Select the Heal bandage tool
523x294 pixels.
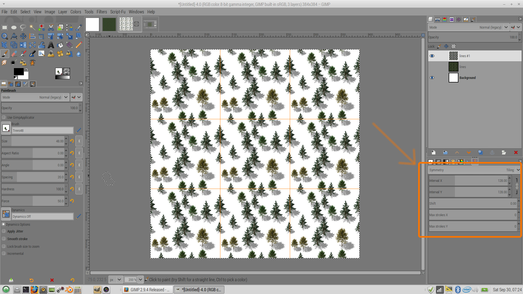[60, 54]
